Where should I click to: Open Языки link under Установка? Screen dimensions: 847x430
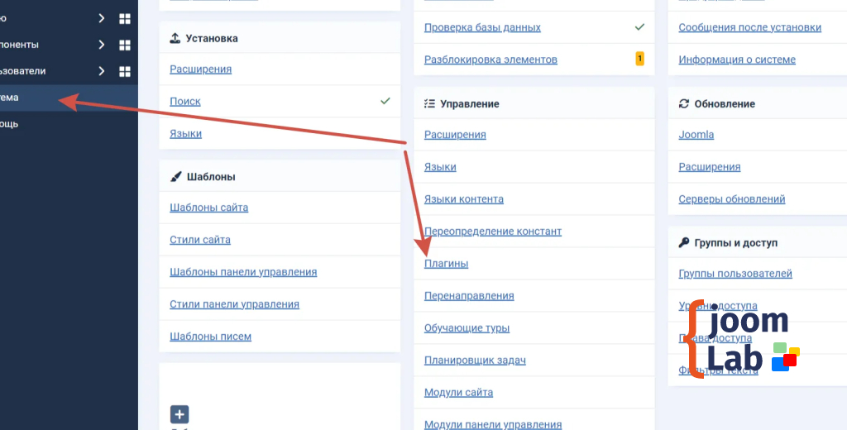point(185,134)
